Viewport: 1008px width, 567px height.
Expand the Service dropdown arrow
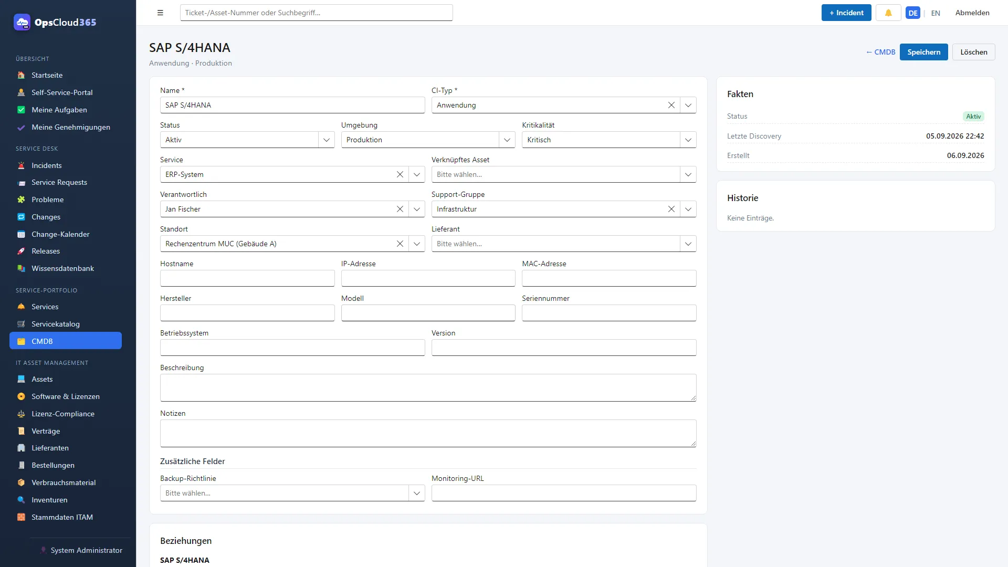click(417, 174)
